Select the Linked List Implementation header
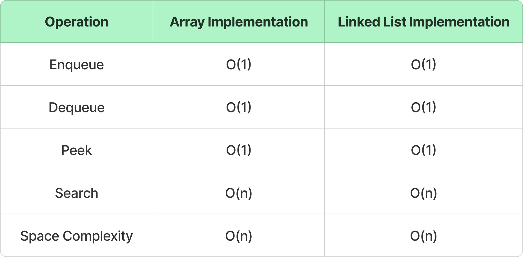Screen dimensions: 523x257 pos(423,22)
